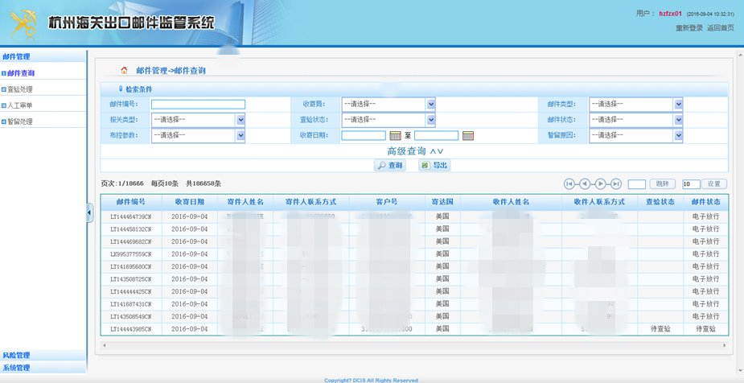Viewport: 744px width, 383px height.
Task: Collapse the left sidebar with the arrow handle
Action: [89, 212]
